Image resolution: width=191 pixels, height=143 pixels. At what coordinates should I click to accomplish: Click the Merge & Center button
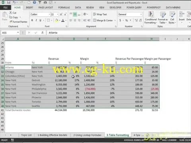click(x=103, y=20)
